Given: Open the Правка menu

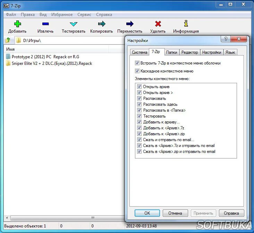Looking at the screenshot, I should 28,15.
